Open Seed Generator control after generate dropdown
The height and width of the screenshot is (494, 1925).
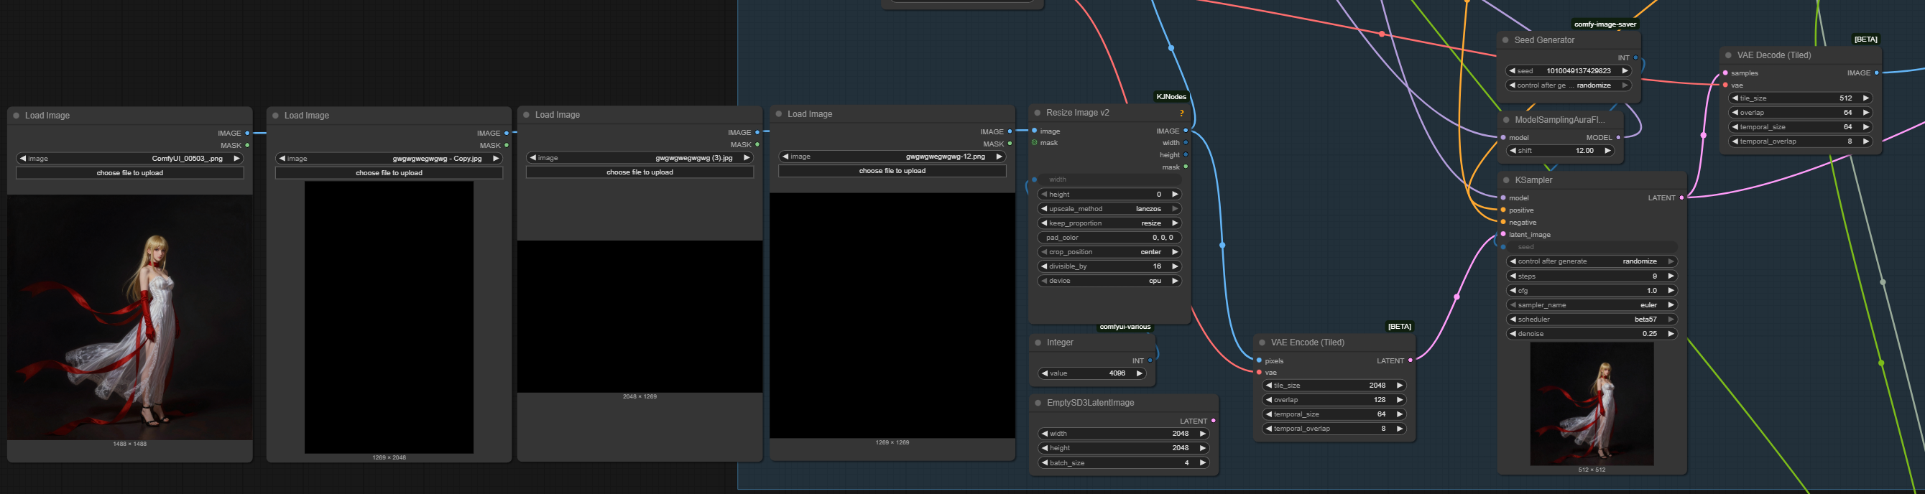click(x=1568, y=85)
